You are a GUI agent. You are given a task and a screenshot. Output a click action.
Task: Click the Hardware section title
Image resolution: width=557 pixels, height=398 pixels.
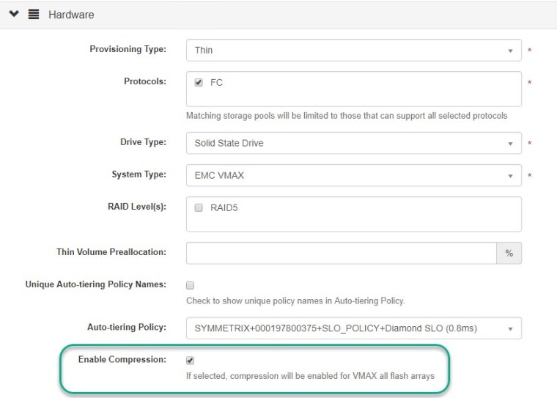pos(71,15)
